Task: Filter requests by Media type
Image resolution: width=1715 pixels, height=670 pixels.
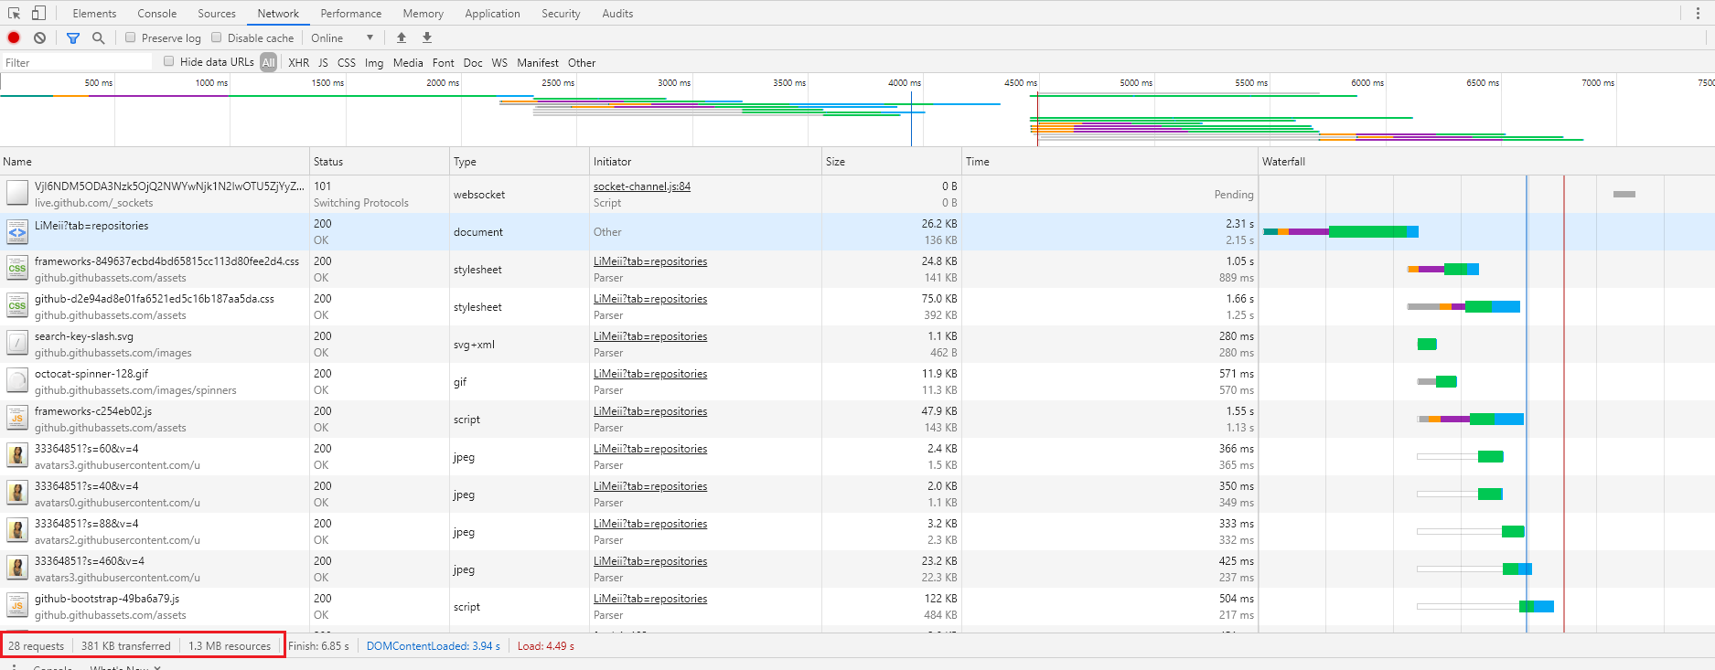Action: click(x=408, y=62)
